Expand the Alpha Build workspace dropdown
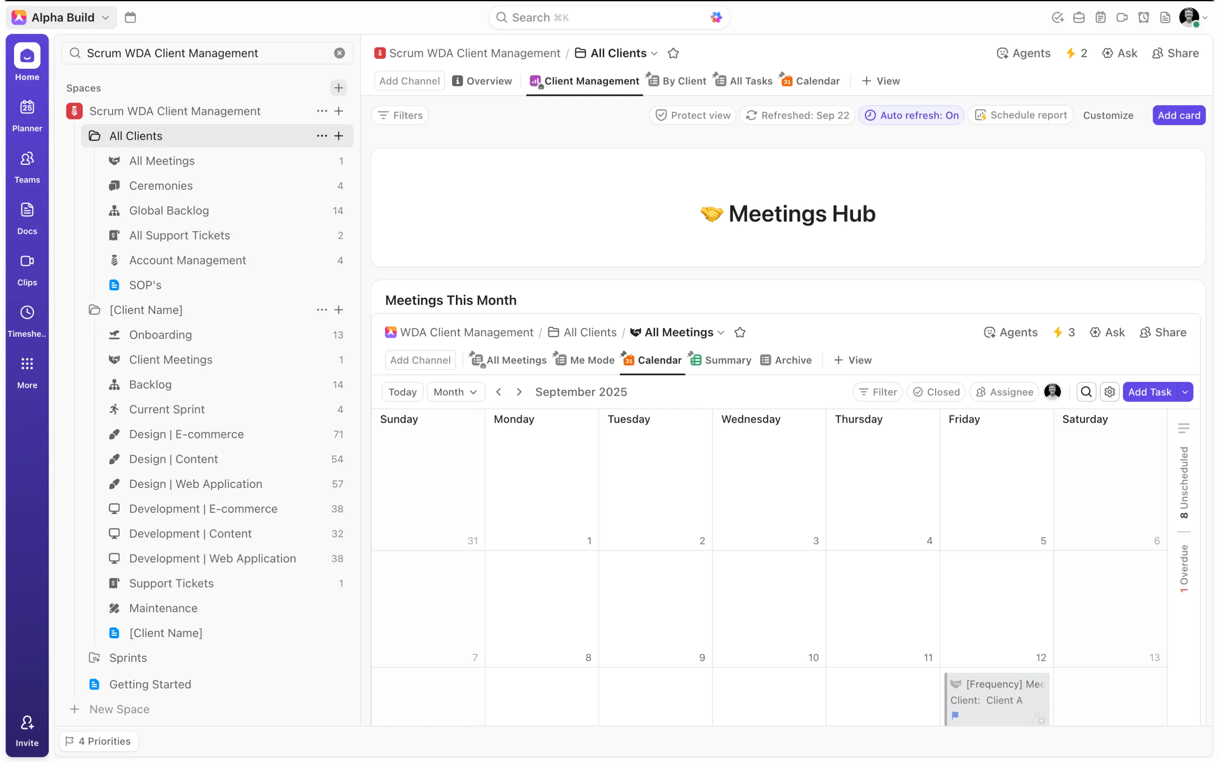 click(x=105, y=17)
